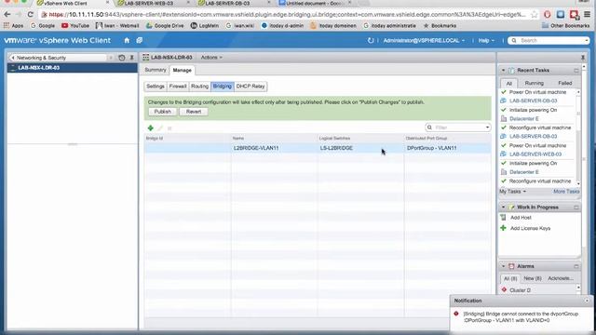596x335 pixels.
Task: Open LAB-SERVER-WEB-03 task link
Action: tap(535, 154)
